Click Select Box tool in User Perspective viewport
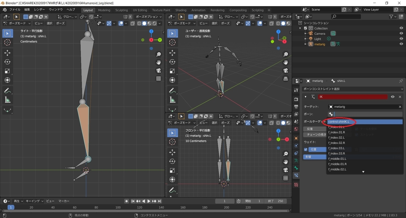The image size is (406, 218). 172,33
